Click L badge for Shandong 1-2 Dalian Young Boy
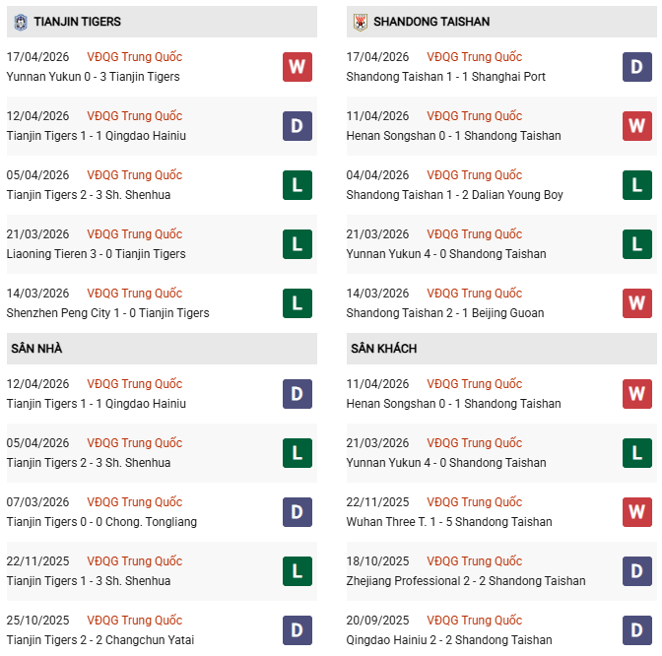This screenshot has height=656, width=662. click(637, 185)
